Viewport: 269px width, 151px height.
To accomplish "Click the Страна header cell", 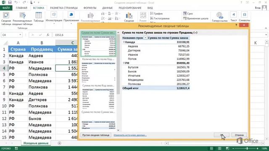I will (x=18, y=49).
